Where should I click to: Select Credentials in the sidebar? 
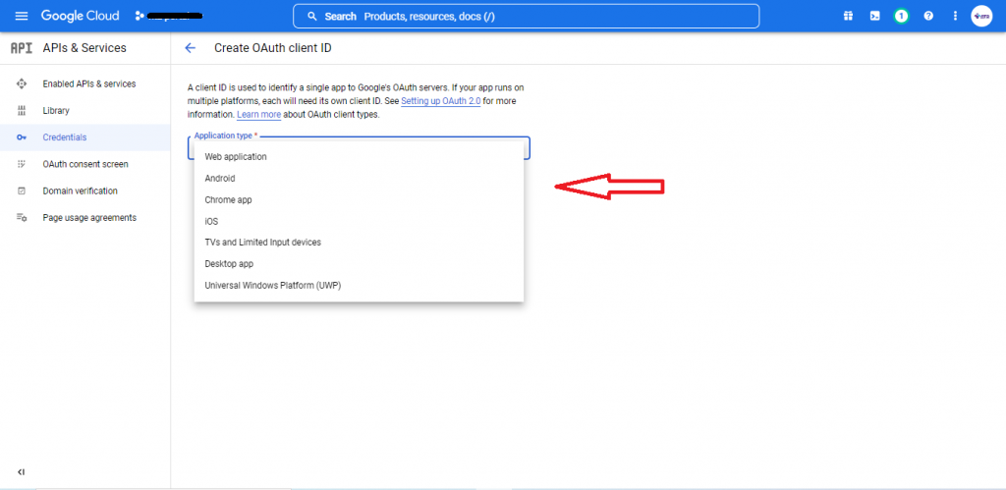(85, 137)
